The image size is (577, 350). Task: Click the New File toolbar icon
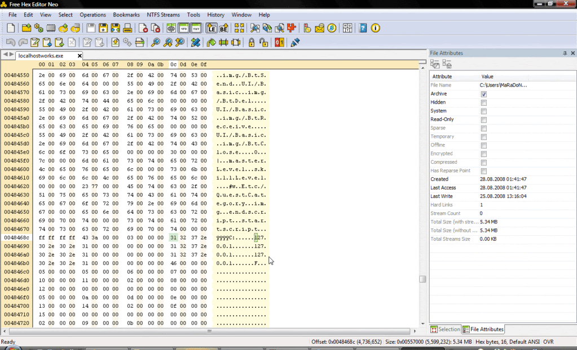(11, 28)
